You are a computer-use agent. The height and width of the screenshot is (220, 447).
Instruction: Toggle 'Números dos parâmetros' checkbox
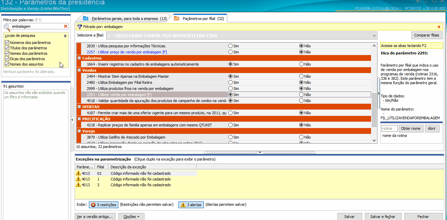point(7,43)
